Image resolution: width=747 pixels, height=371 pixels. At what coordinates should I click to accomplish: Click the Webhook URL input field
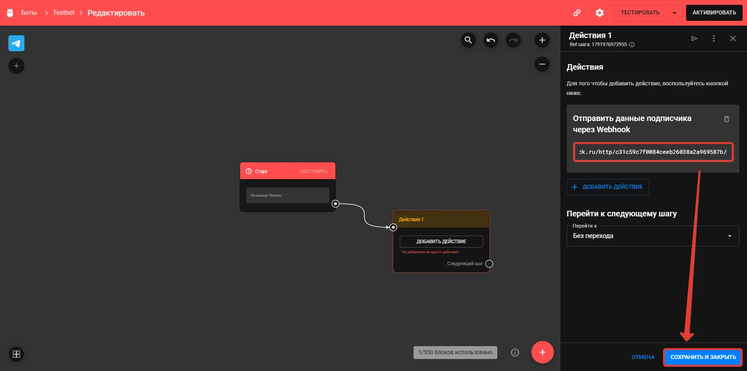(653, 152)
